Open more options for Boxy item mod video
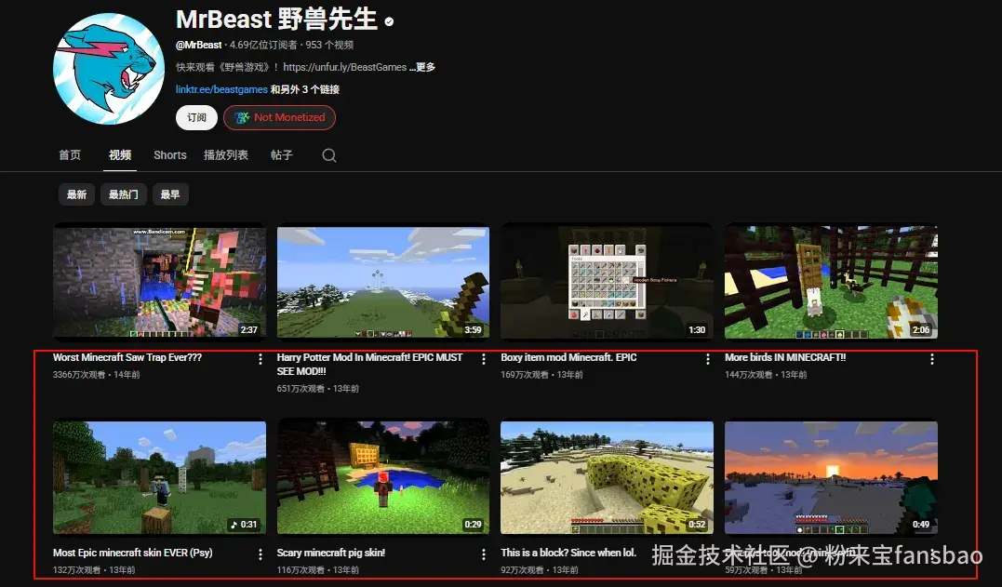 click(707, 359)
